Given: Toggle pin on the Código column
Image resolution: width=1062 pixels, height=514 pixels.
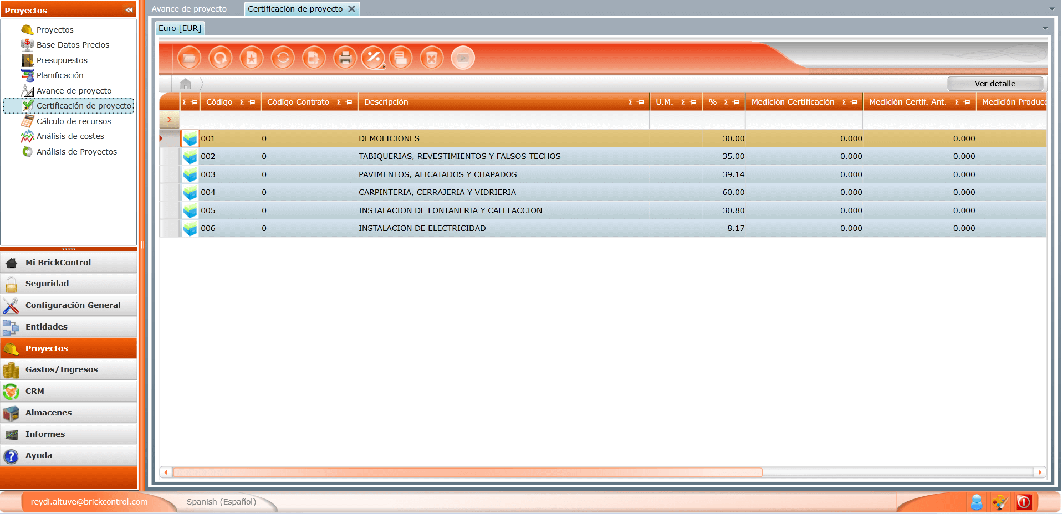Looking at the screenshot, I should (x=252, y=102).
